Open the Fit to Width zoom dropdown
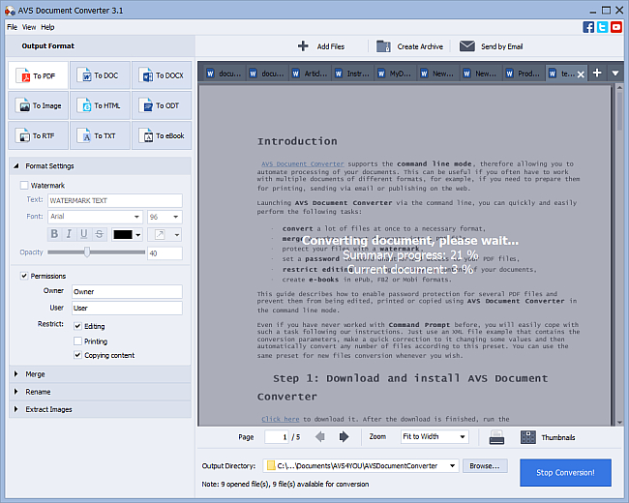 point(434,436)
